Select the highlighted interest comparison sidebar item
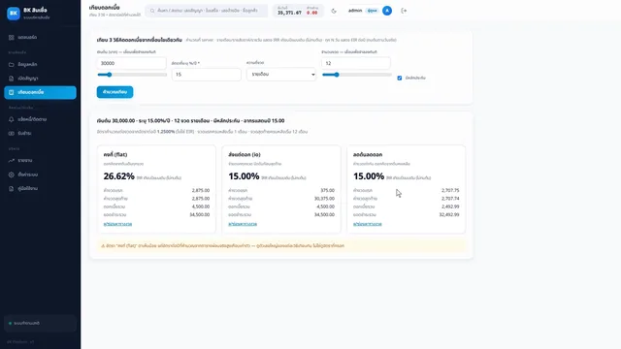Viewport: 621px width, 349px height. point(40,92)
